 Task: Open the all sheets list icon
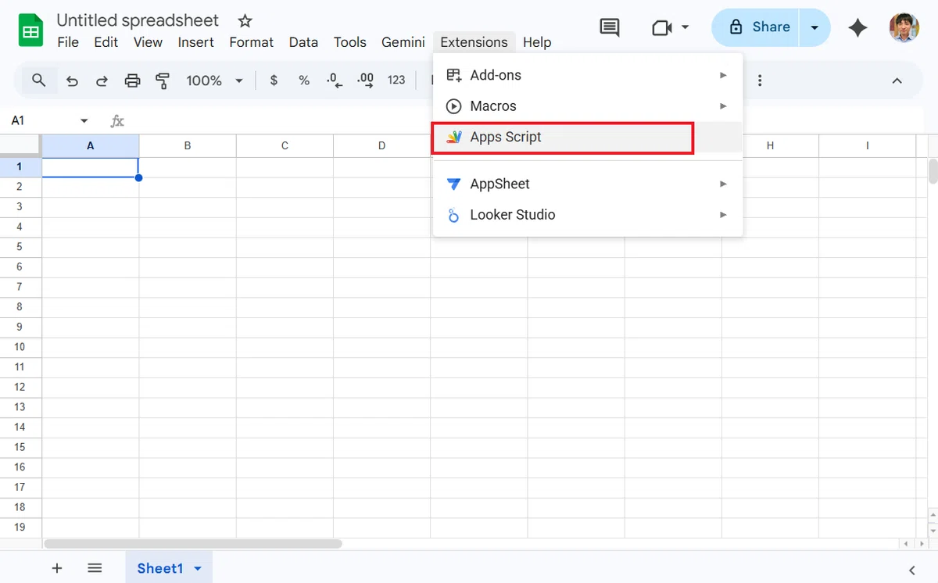pyautogui.click(x=95, y=568)
